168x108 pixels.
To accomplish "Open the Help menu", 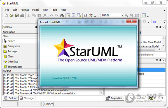I will pos(63,10).
